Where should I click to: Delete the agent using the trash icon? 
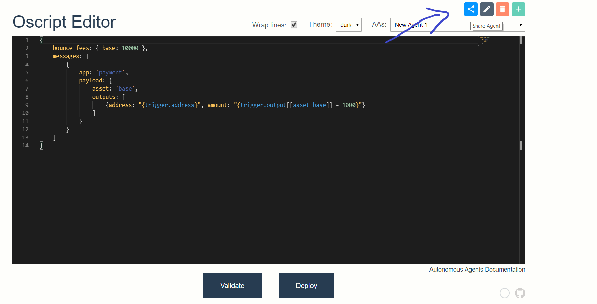pyautogui.click(x=503, y=9)
